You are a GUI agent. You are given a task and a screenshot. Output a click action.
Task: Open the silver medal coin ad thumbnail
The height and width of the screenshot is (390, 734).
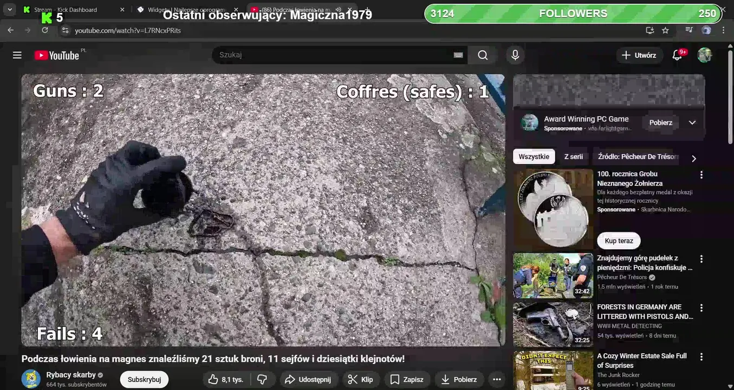tap(553, 209)
